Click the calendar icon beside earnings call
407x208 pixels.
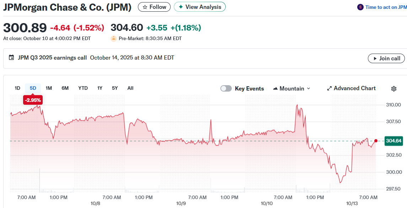coord(11,58)
